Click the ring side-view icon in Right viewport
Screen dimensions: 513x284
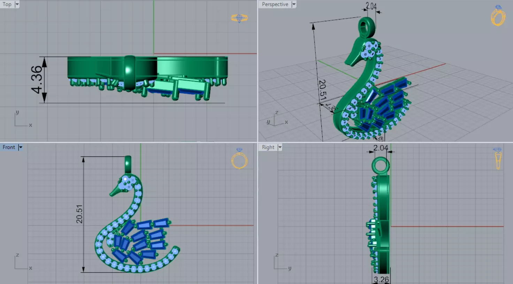(498, 159)
